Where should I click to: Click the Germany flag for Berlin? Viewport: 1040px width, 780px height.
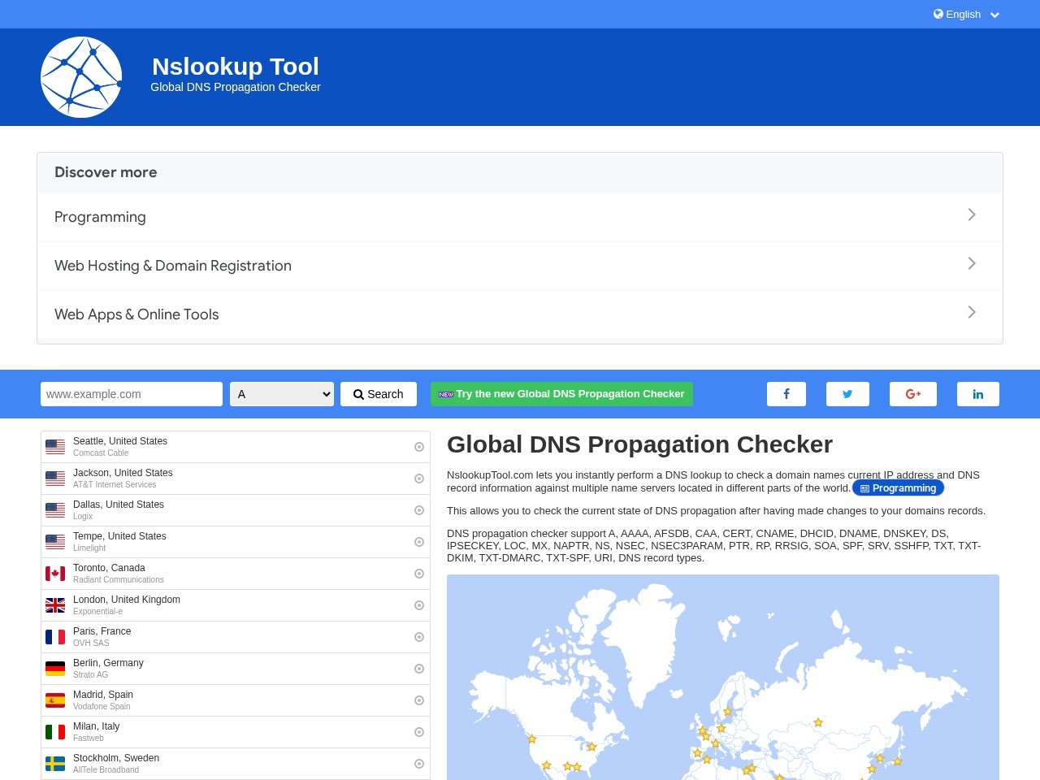55,669
